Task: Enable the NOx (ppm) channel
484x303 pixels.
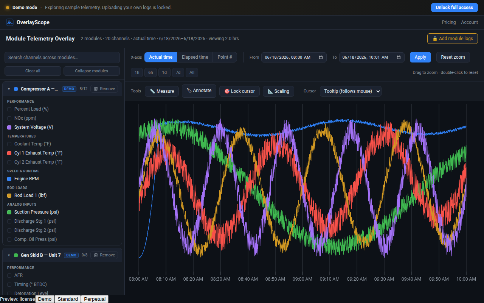Action: [x=9, y=118]
